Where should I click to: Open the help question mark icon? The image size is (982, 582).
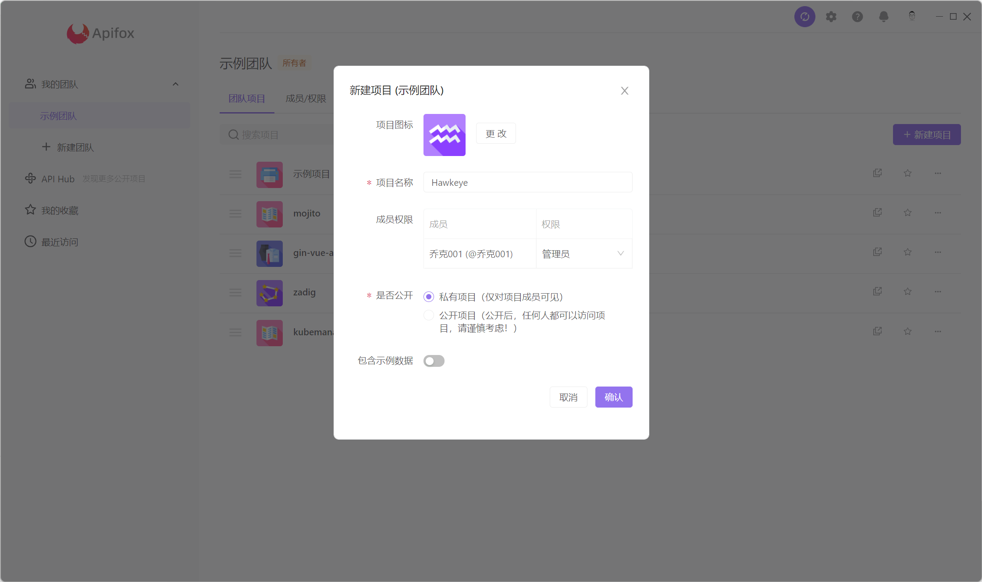click(857, 17)
